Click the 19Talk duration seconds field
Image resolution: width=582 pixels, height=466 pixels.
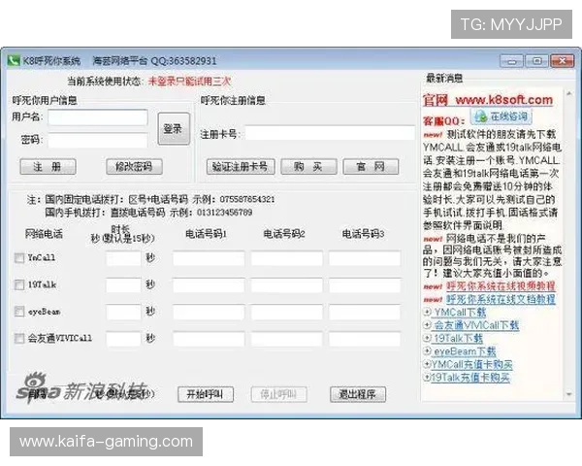[123, 285]
